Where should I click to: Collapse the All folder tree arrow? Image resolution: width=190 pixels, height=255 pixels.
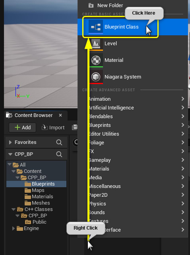pos(10,165)
